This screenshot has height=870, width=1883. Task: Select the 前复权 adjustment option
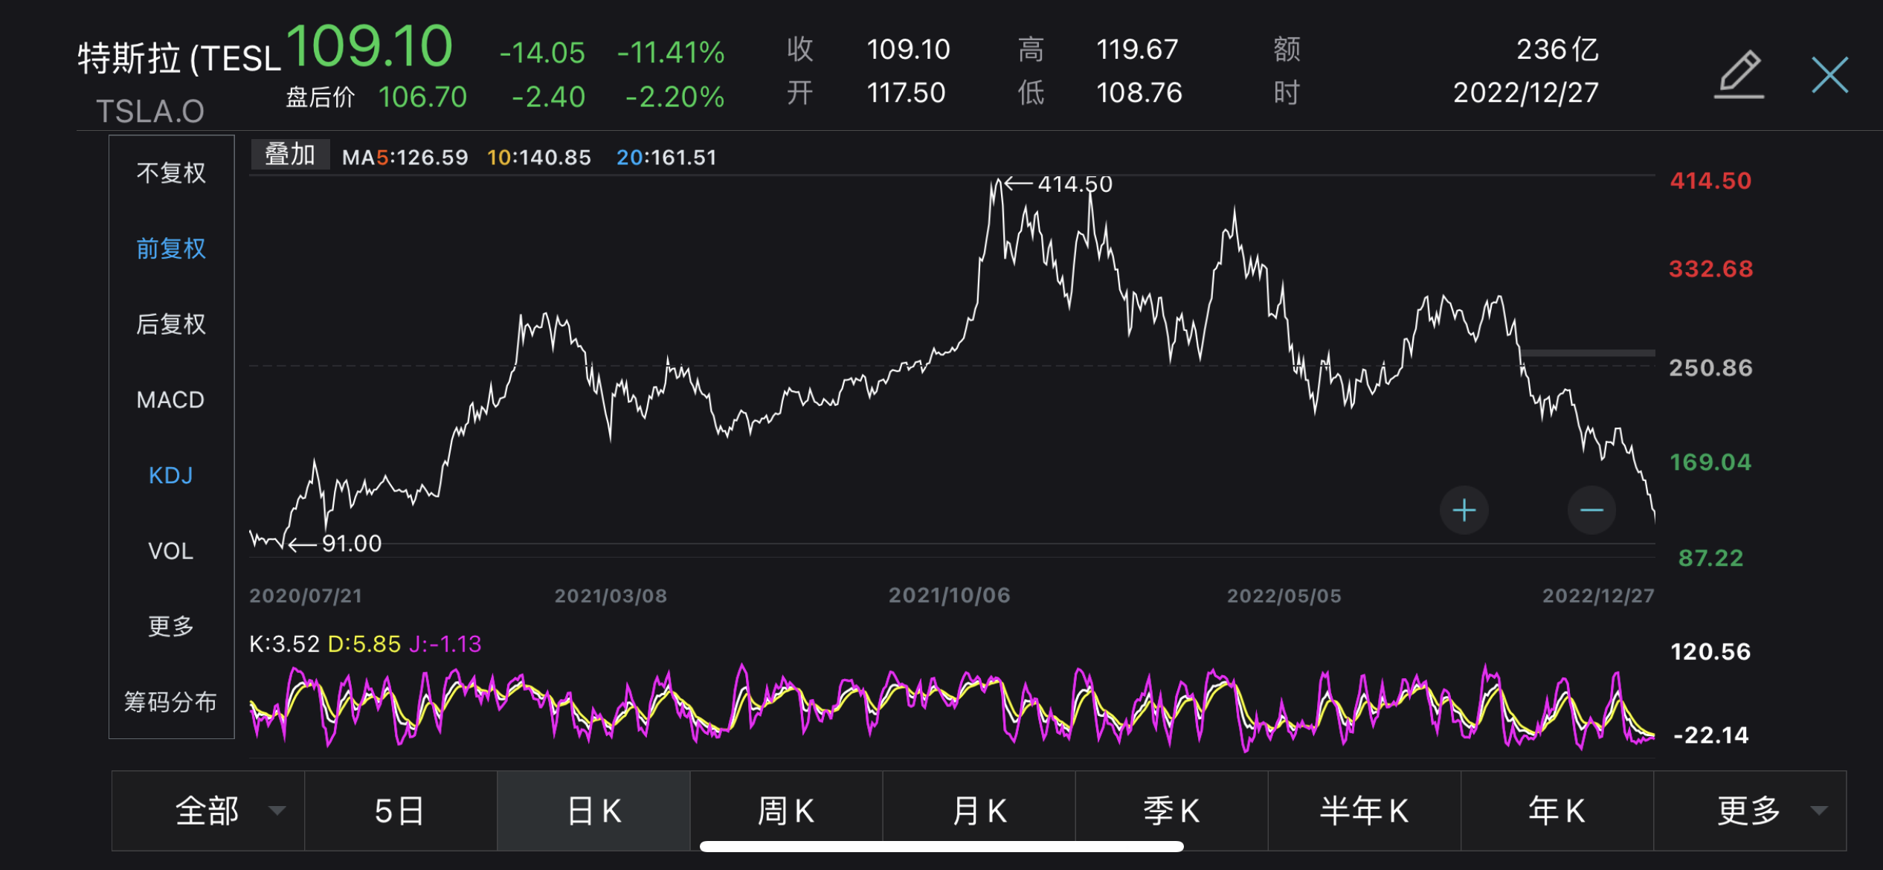click(171, 248)
